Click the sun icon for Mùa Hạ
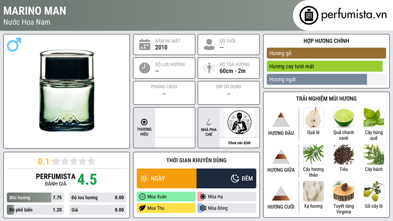The image size is (393, 221). coord(203,197)
